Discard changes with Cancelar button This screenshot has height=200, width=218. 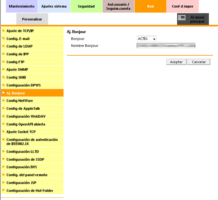pos(199,62)
